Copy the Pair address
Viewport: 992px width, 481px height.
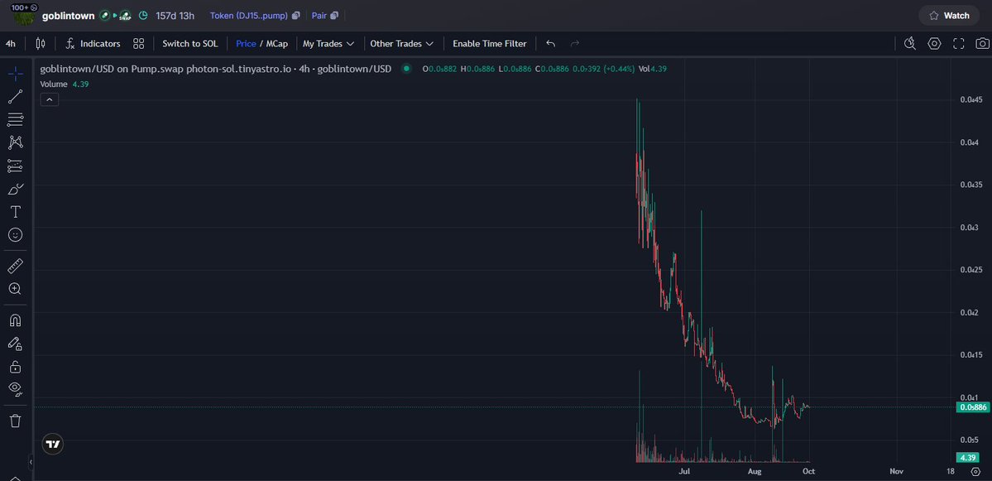pyautogui.click(x=334, y=15)
